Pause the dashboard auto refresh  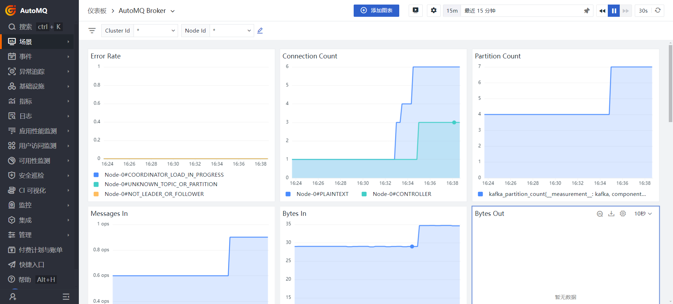pyautogui.click(x=614, y=11)
